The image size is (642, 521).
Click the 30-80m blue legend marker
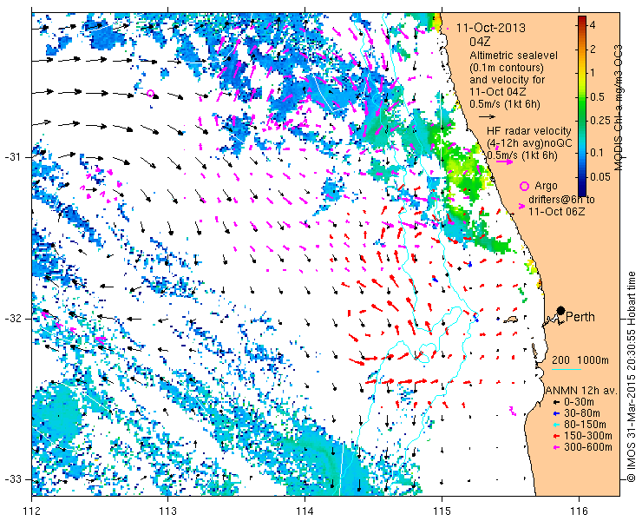(x=555, y=413)
